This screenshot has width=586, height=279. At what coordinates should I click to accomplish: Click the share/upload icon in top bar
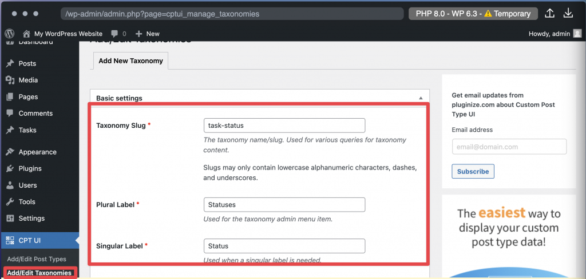click(x=549, y=13)
